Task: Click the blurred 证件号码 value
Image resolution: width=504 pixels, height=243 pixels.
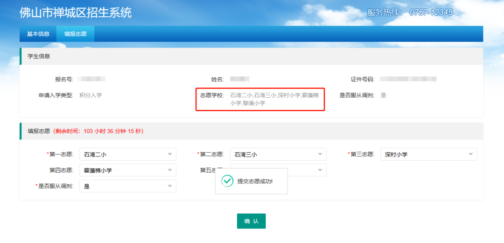Action: point(408,79)
